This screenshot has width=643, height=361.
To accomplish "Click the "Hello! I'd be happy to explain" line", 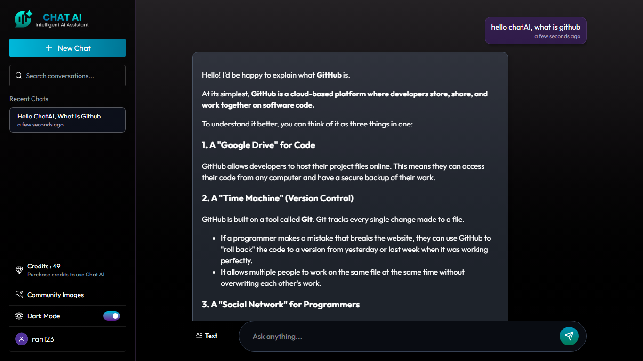I will point(276,75).
